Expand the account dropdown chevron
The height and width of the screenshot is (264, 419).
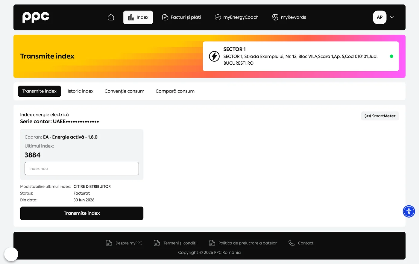point(392,17)
